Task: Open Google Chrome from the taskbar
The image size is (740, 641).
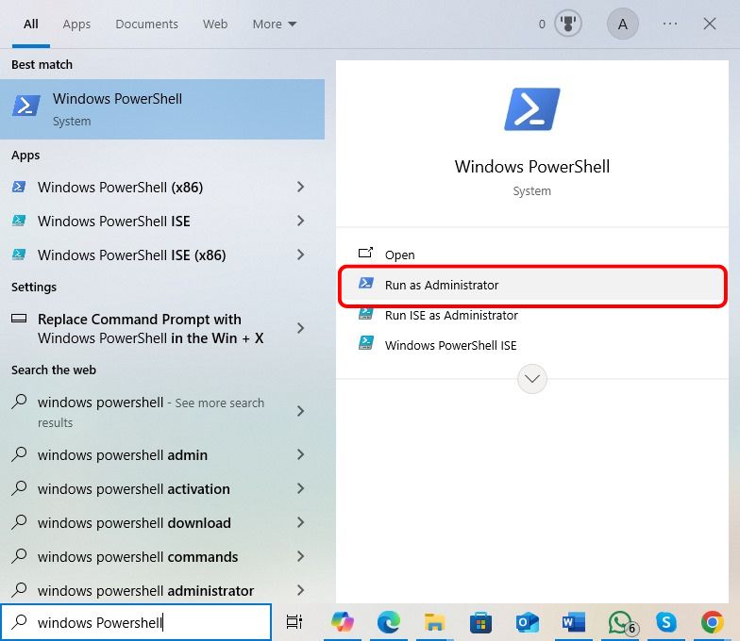Action: [x=713, y=622]
